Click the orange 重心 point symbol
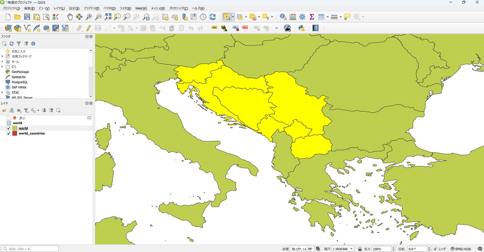 coord(15,118)
